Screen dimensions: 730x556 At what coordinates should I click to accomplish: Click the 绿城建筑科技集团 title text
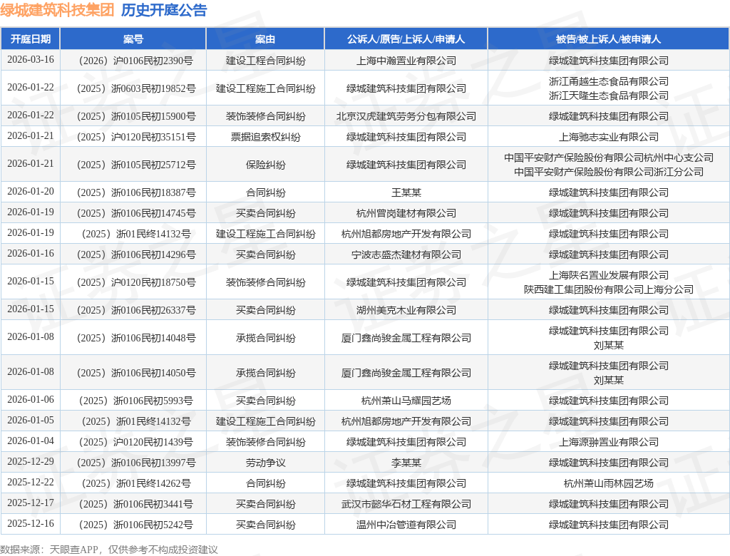[57, 10]
